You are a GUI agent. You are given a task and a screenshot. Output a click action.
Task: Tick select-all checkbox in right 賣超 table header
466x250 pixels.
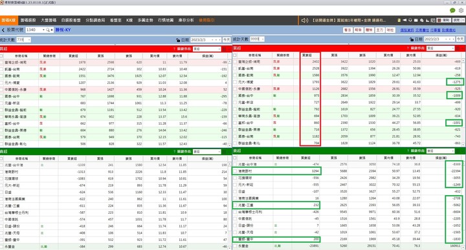[235, 158]
